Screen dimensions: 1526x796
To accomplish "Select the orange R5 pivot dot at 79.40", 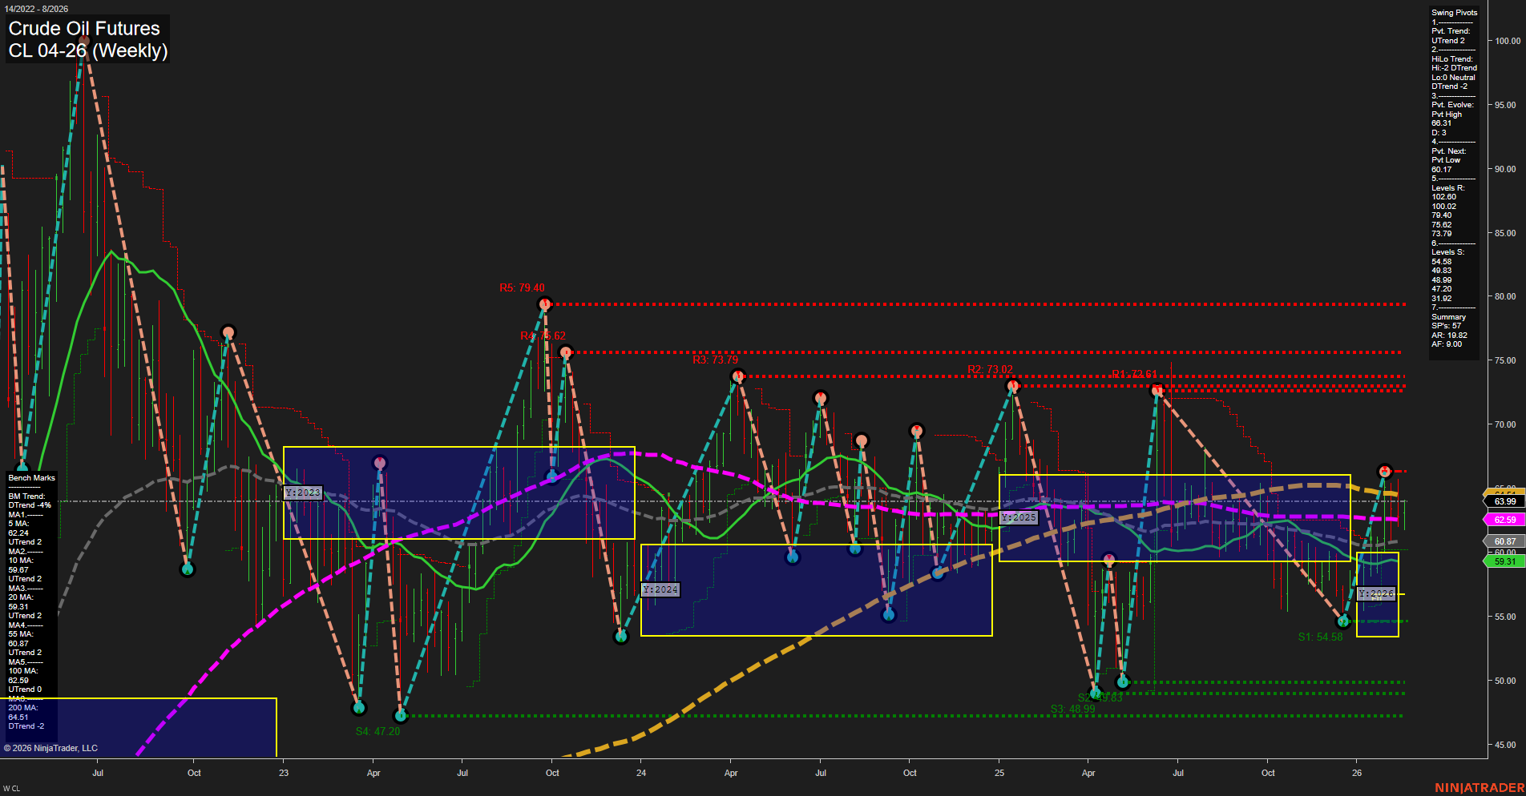I will pyautogui.click(x=546, y=304).
